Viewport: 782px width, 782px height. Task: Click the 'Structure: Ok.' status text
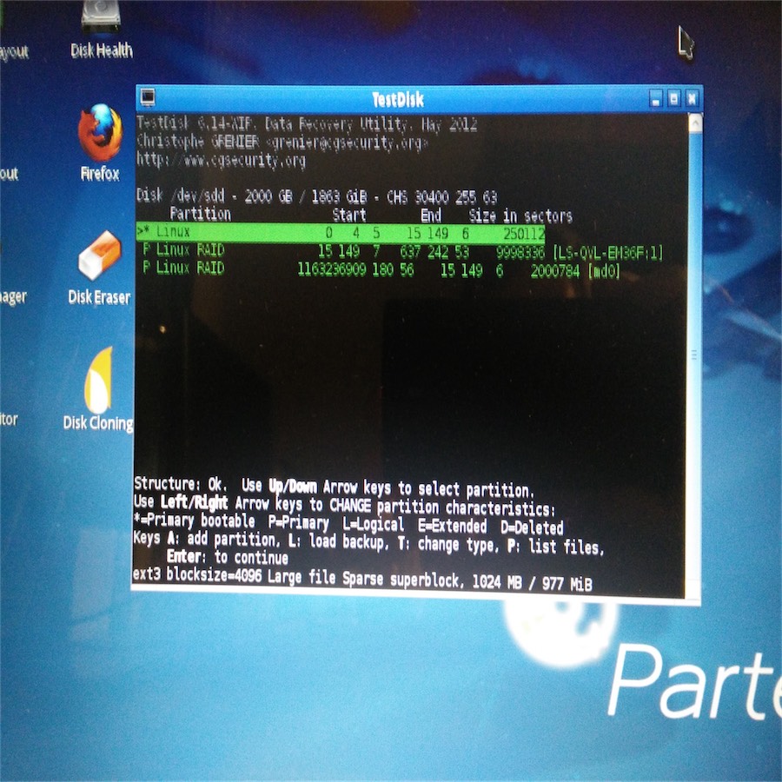[181, 484]
